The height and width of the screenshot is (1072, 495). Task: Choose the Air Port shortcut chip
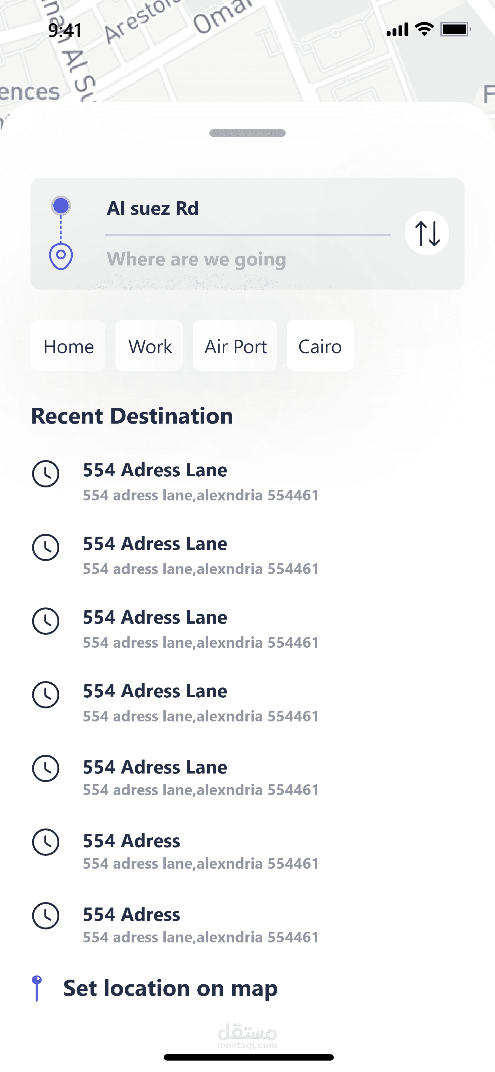tap(235, 346)
